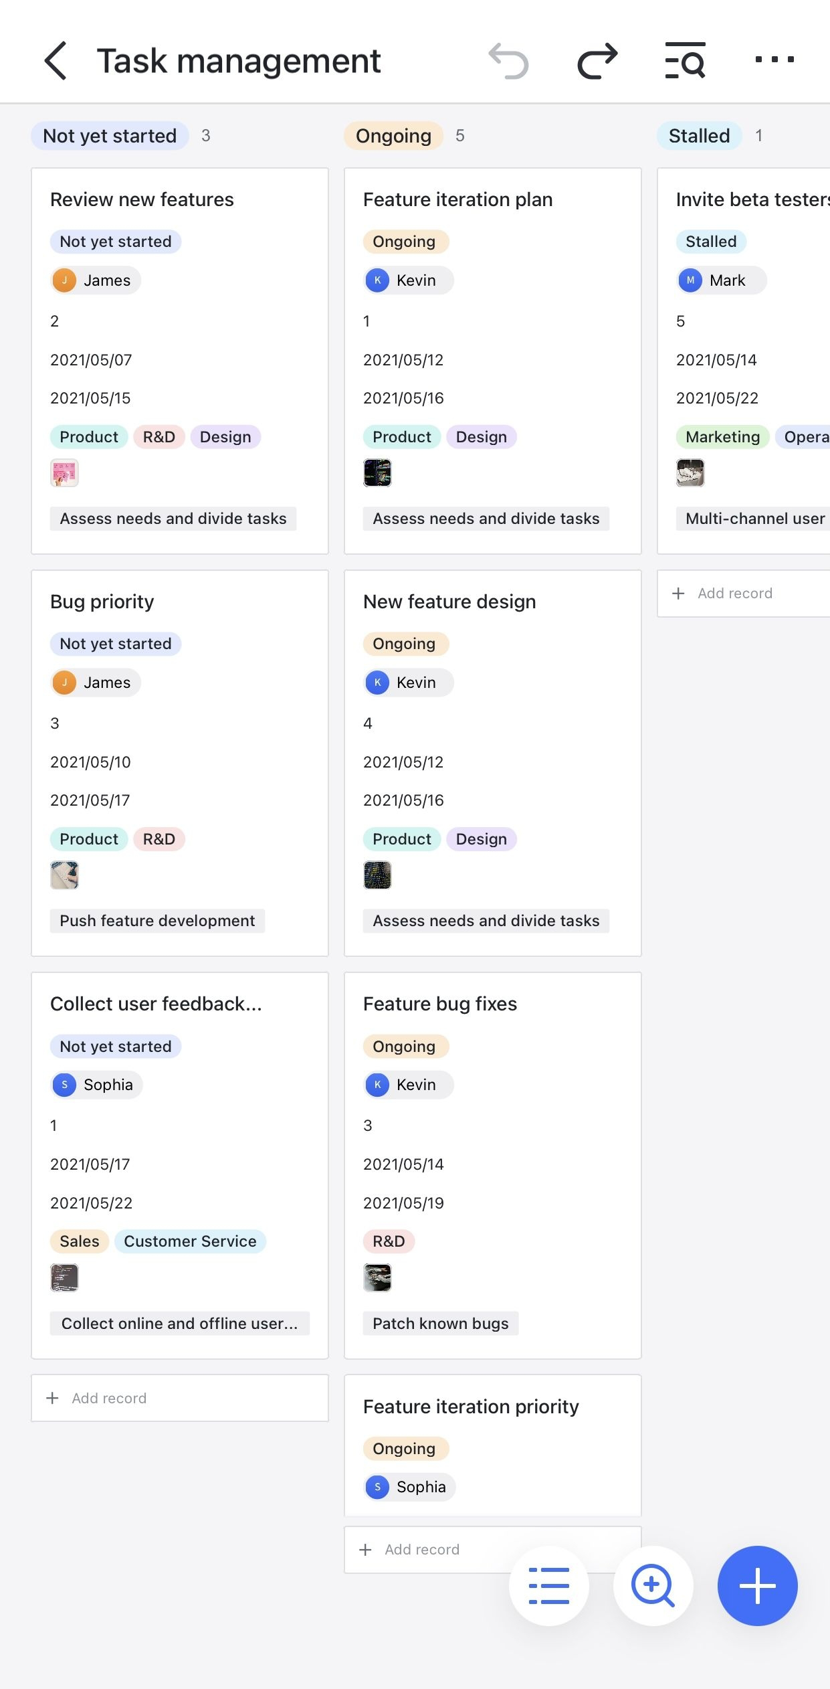This screenshot has width=830, height=1689.
Task: Open the find records search icon
Action: [x=685, y=61]
